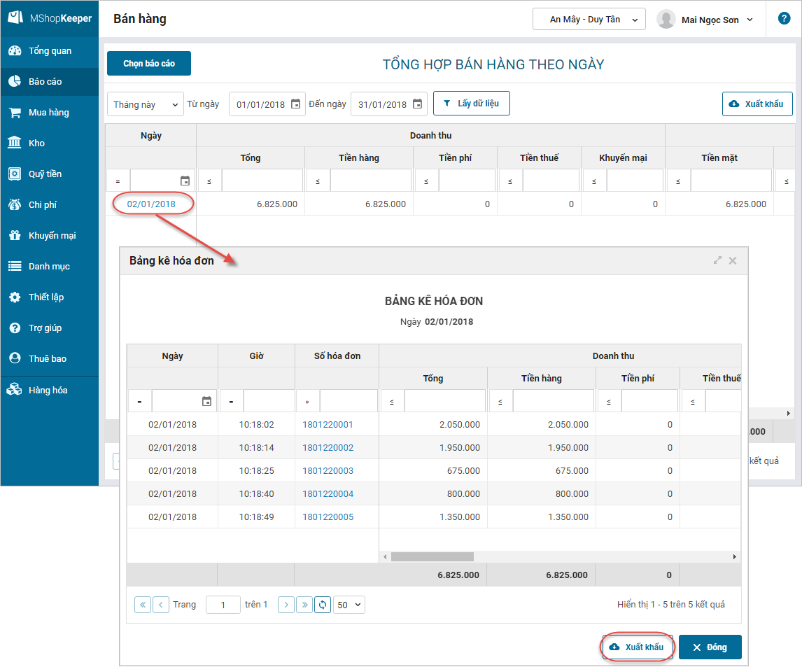This screenshot has width=802, height=667.
Task: Open invoice link 1801220003
Action: tap(328, 471)
